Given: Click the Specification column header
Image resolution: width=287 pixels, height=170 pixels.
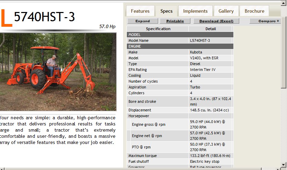Looking at the screenshot, I should [158, 29].
